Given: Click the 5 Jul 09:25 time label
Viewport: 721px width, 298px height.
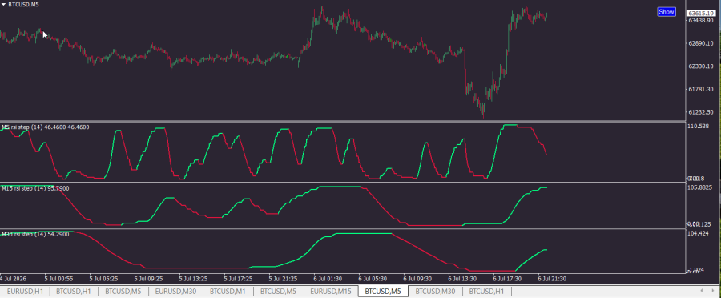Looking at the screenshot, I should pos(149,279).
